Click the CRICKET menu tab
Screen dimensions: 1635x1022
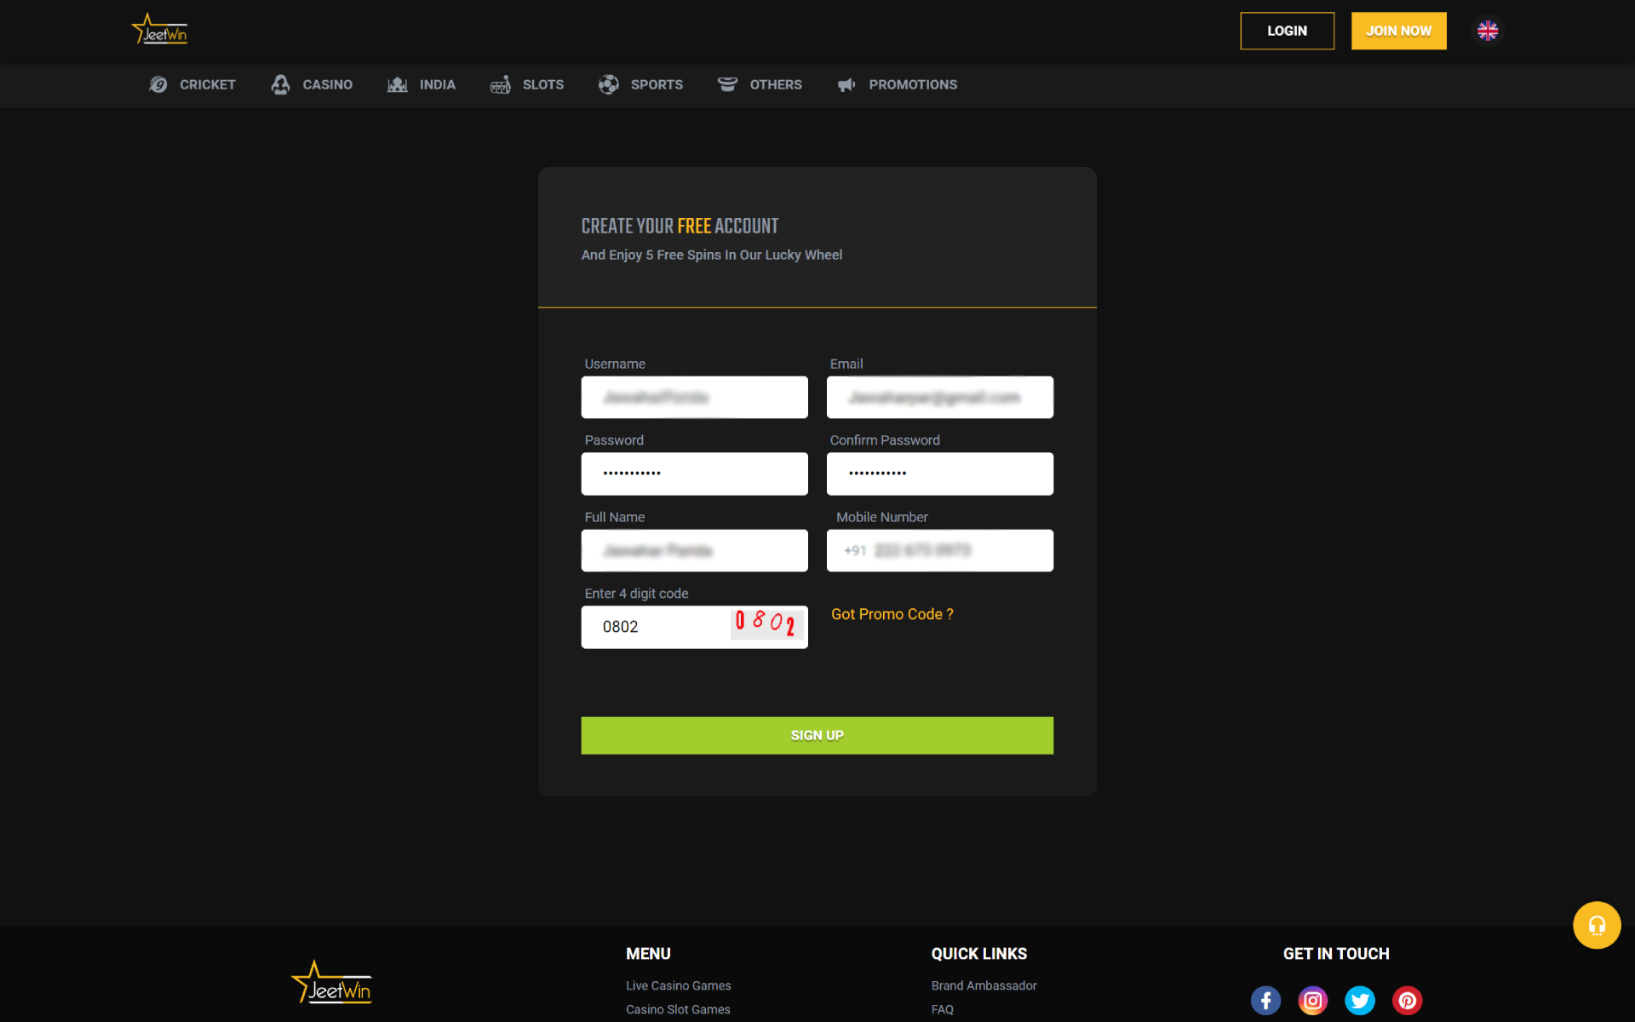[191, 83]
